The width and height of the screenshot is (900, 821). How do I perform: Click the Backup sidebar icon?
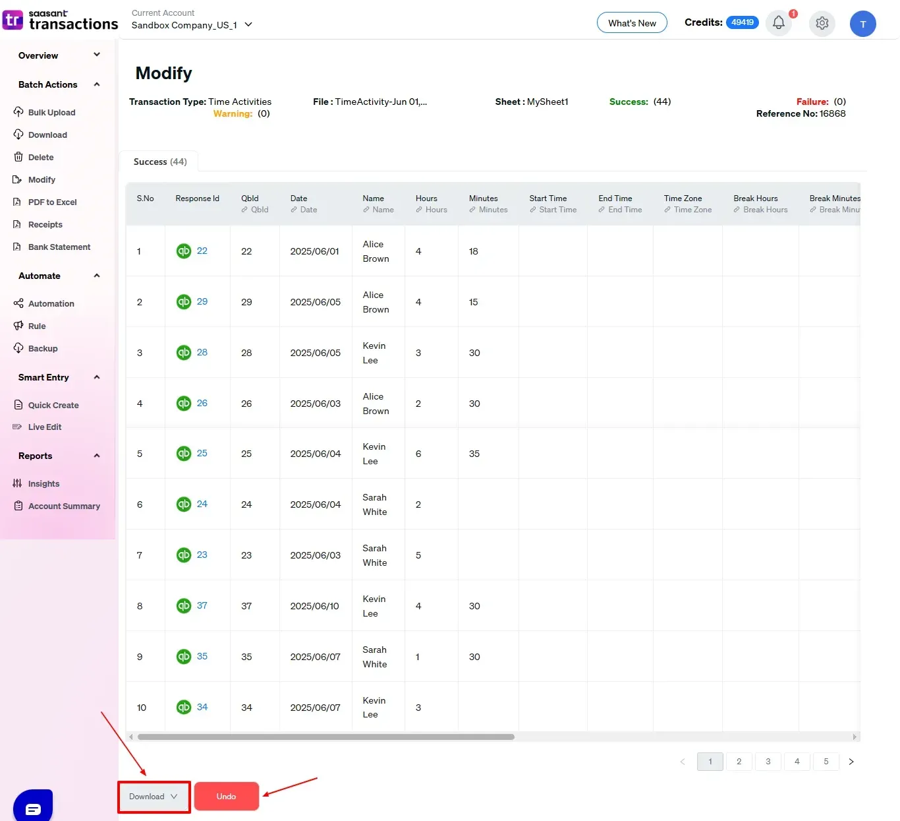coord(18,348)
